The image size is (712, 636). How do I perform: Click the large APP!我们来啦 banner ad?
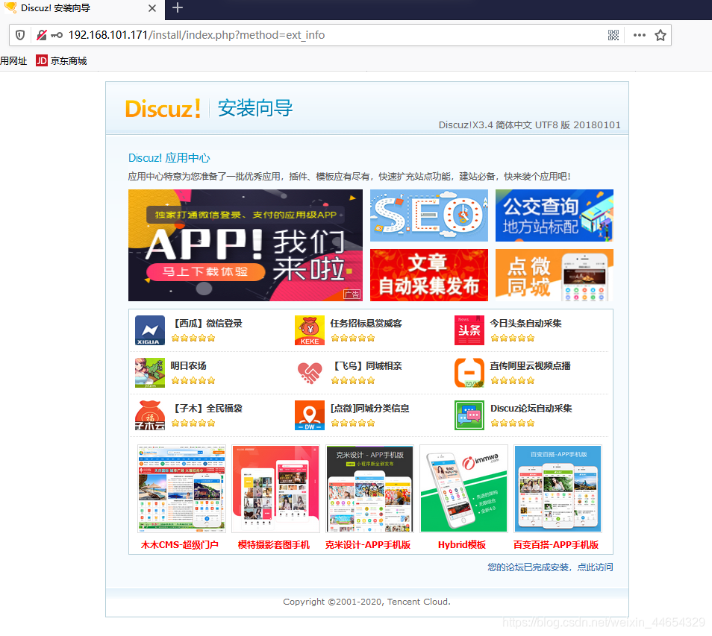click(x=246, y=245)
